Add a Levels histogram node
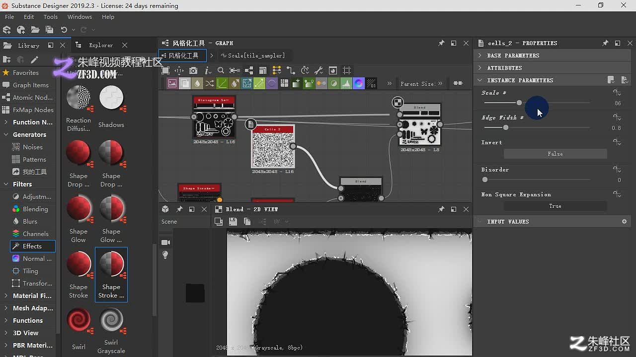 (346, 84)
